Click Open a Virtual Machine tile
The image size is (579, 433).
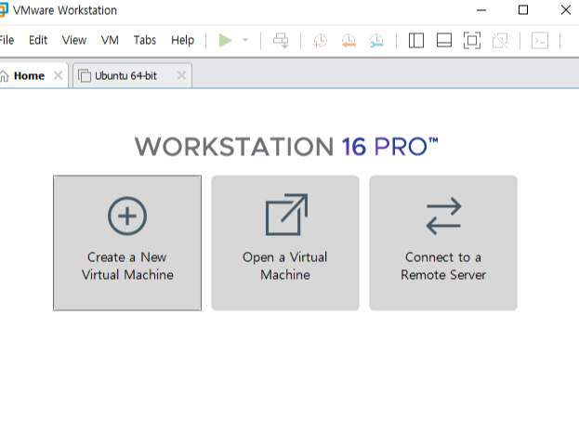tap(285, 243)
